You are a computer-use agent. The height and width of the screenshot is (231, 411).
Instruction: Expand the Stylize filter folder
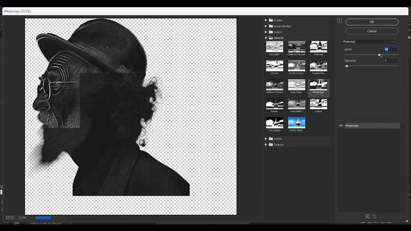pyautogui.click(x=266, y=139)
